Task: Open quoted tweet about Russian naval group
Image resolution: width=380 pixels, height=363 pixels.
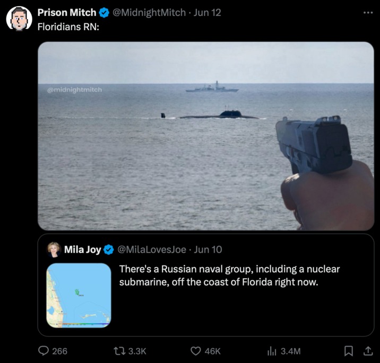Action: tap(229, 276)
